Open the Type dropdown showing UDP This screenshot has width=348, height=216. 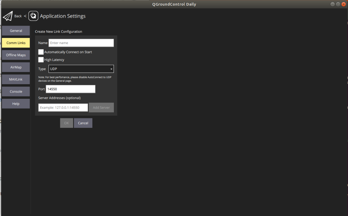coord(81,69)
